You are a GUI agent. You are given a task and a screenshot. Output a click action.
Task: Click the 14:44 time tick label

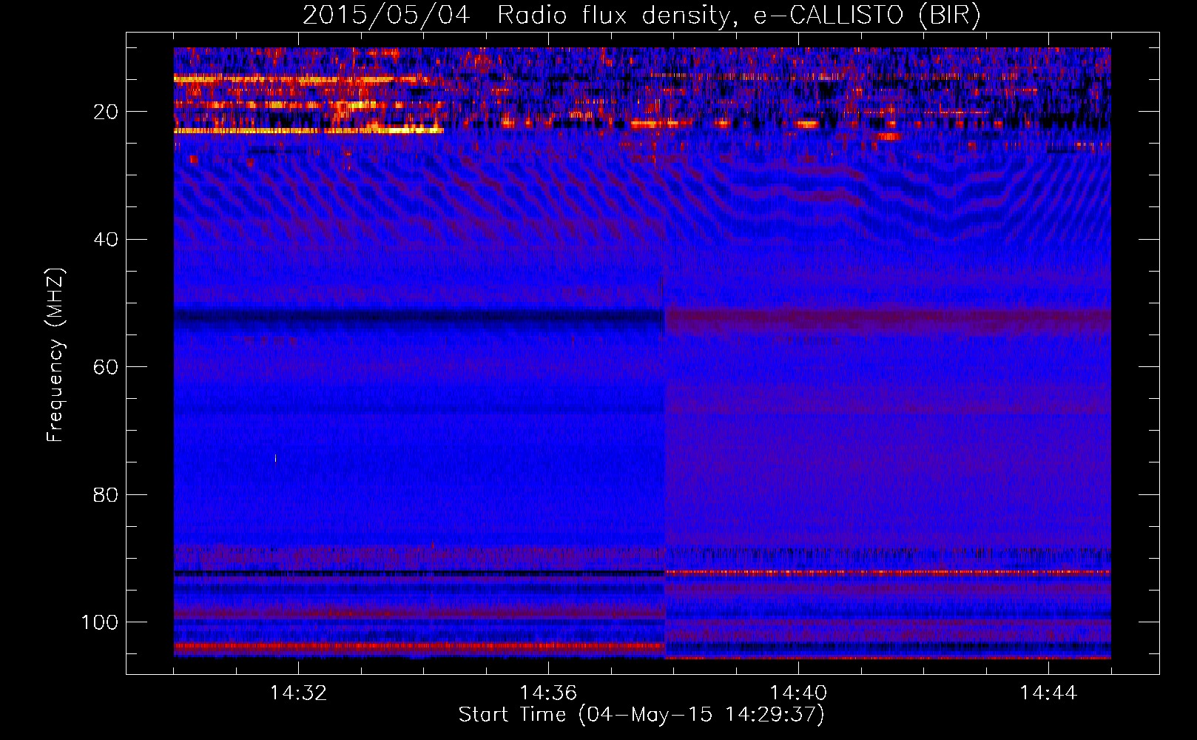(1048, 693)
